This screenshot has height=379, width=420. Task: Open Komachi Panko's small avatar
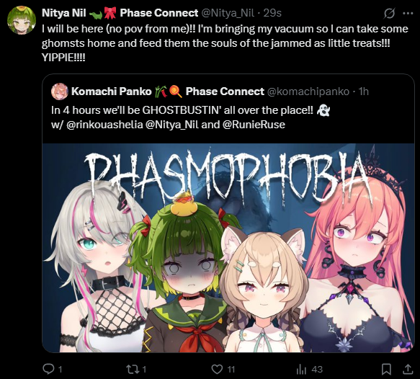(60, 92)
